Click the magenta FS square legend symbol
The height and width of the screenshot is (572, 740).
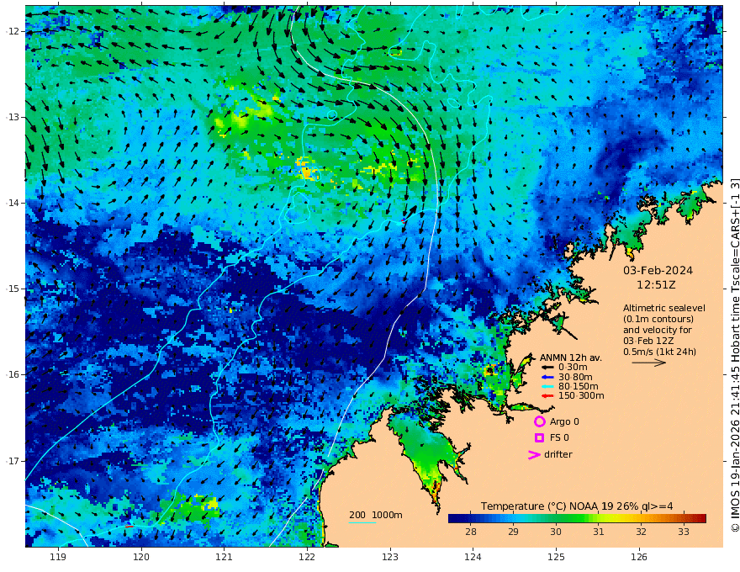[539, 438]
